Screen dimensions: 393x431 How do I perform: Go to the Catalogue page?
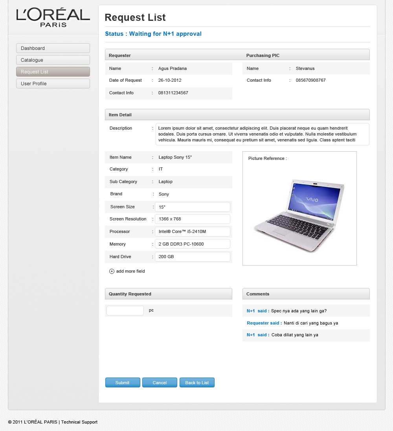tap(53, 60)
